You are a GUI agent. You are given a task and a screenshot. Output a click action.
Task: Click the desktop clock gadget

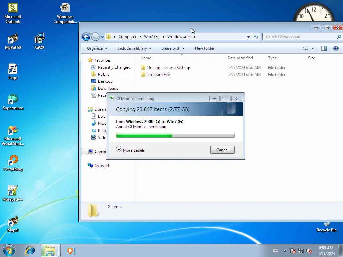click(x=314, y=13)
